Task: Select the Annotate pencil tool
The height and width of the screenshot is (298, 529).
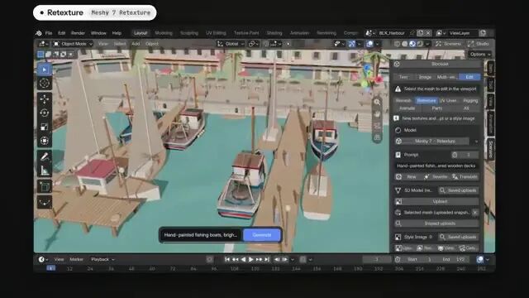Action: [44, 156]
